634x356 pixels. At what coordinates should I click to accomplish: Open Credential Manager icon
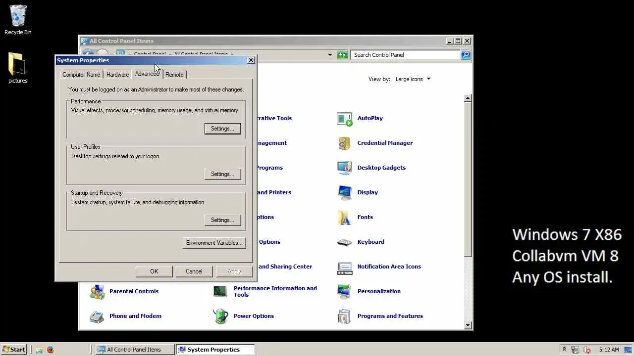point(344,143)
